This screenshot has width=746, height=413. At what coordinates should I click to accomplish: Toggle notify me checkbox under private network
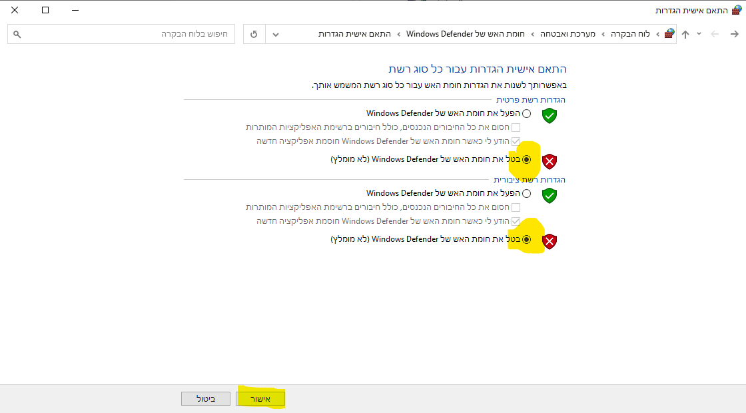point(516,141)
